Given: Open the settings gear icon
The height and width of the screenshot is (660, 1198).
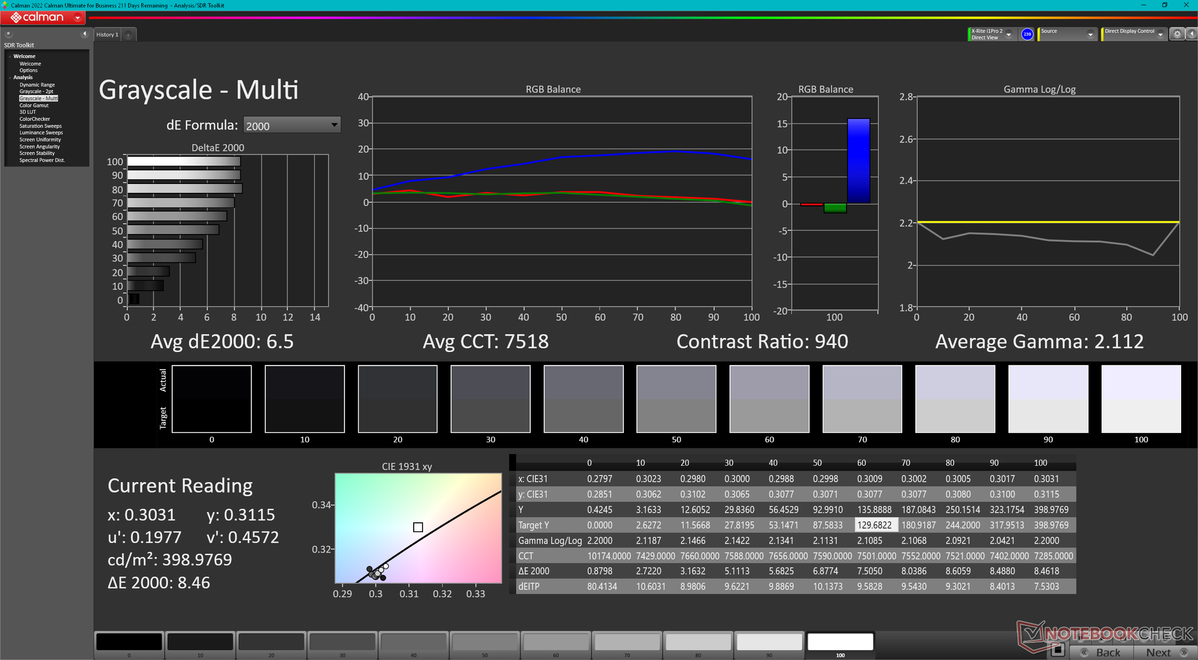Looking at the screenshot, I should pos(1177,34).
